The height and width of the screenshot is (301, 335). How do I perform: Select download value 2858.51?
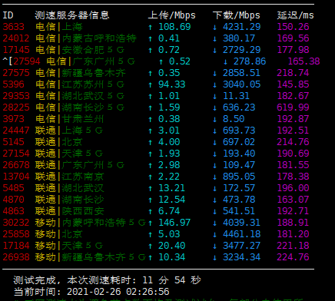(x=241, y=73)
